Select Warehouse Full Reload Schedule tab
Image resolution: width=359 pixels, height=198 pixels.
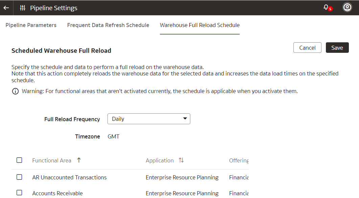(x=200, y=25)
